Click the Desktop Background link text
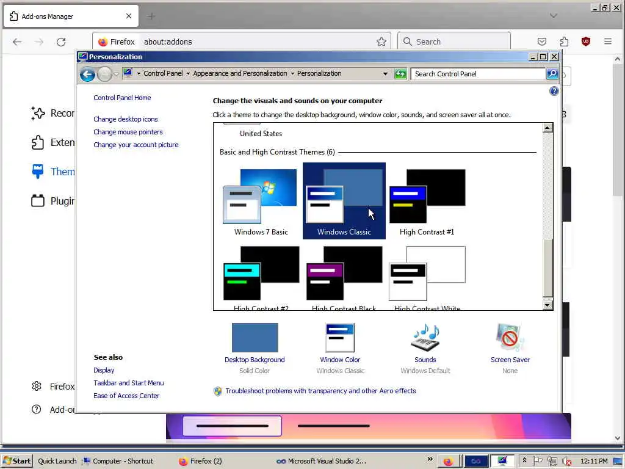Viewport: 625px width, 469px height. pos(255,360)
